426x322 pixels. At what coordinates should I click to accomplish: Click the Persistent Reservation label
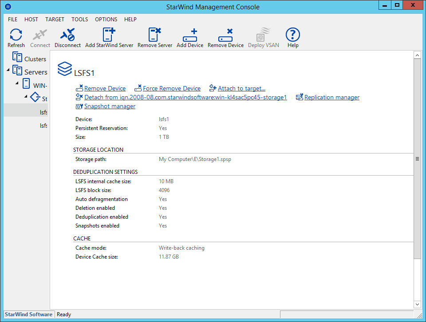[x=102, y=128]
